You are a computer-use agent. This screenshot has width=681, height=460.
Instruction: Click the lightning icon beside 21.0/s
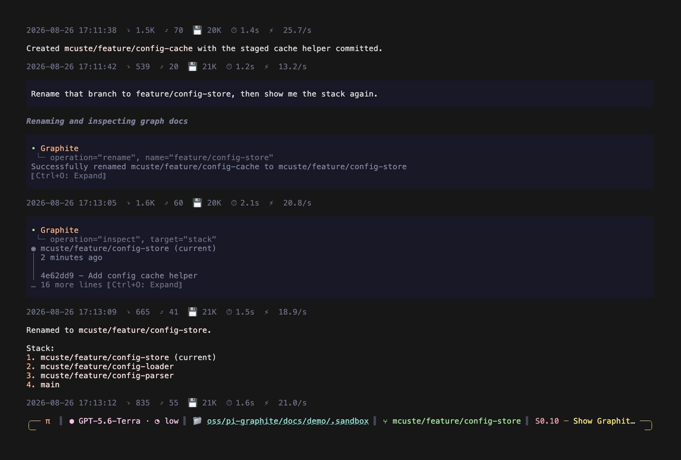266,402
